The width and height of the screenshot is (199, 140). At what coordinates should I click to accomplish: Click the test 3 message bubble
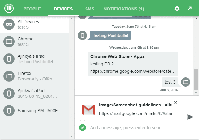pyautogui.click(x=170, y=82)
